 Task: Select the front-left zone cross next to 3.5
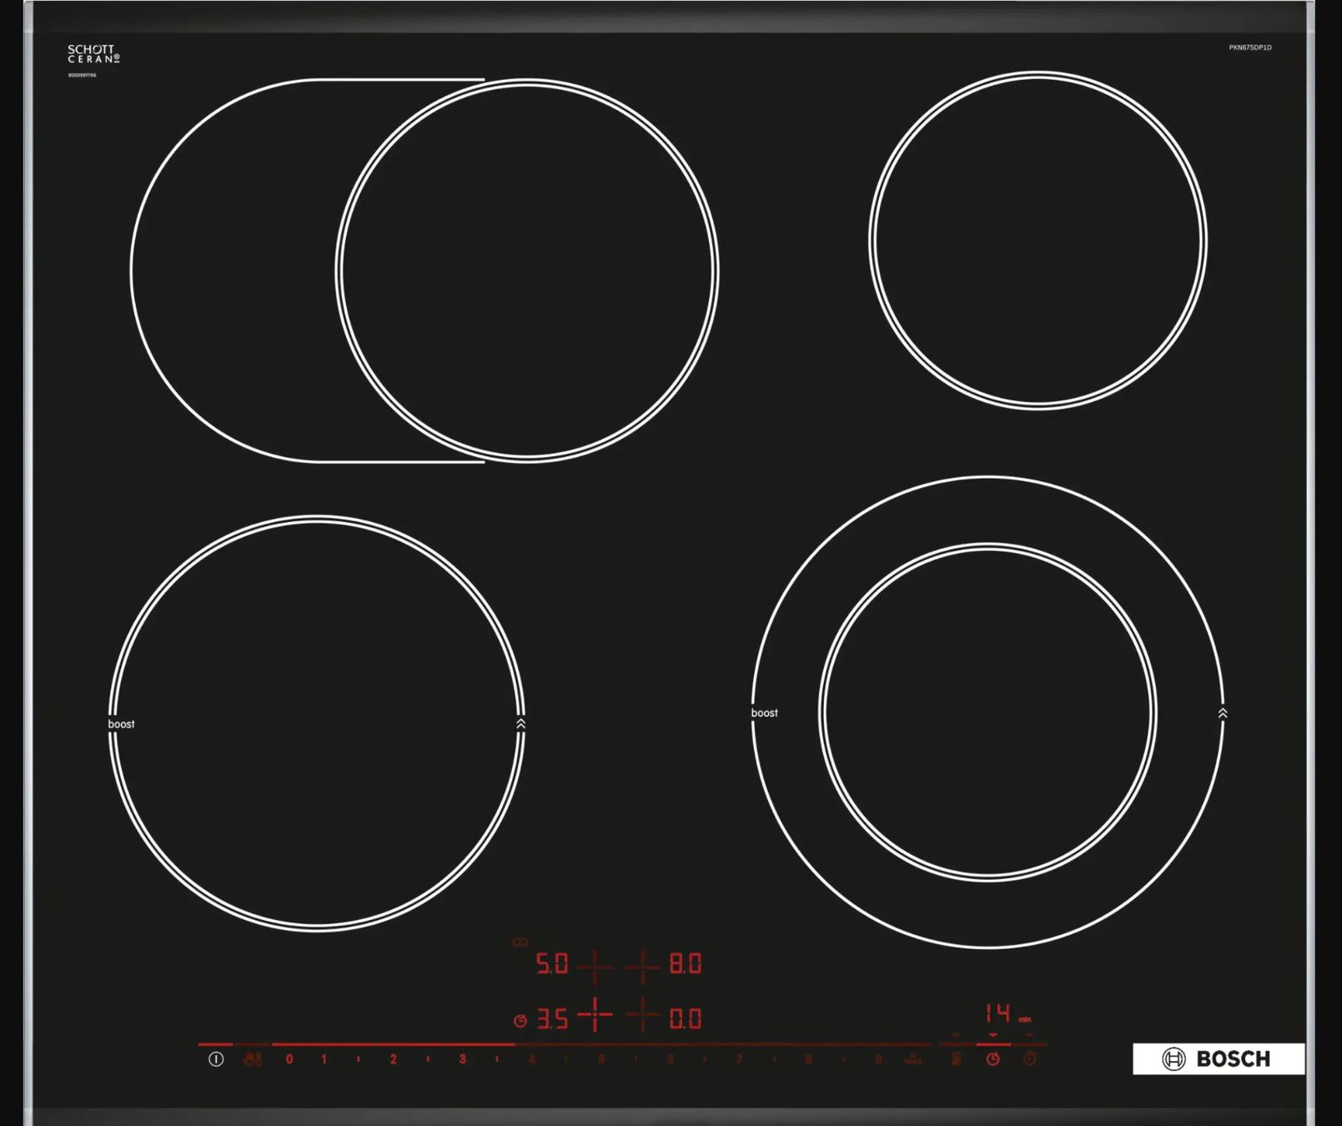pos(595,1015)
